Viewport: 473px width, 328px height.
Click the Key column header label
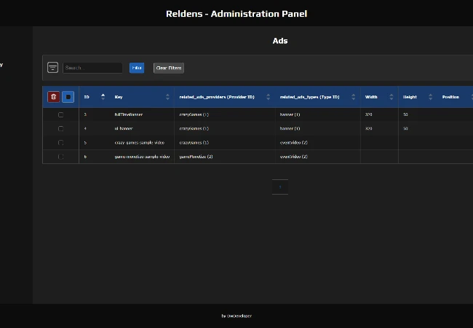119,97
